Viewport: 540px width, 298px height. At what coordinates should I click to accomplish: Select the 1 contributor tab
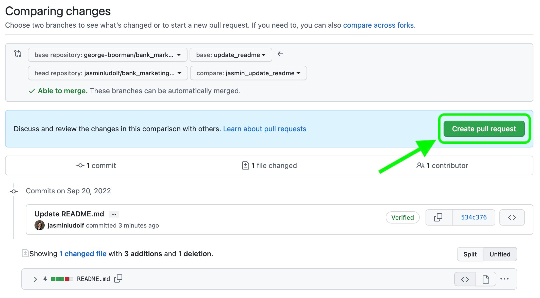pyautogui.click(x=442, y=165)
